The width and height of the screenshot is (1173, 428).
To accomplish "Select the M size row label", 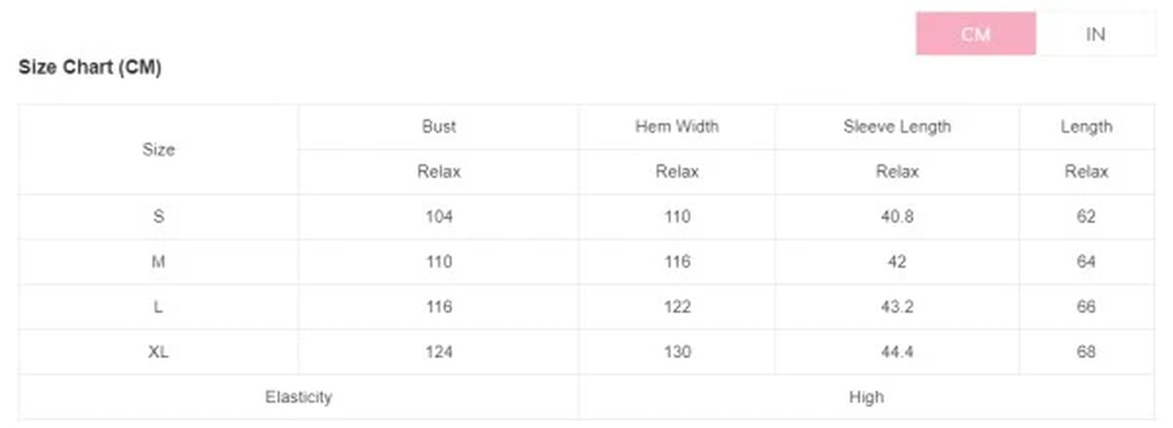I will pyautogui.click(x=158, y=262).
